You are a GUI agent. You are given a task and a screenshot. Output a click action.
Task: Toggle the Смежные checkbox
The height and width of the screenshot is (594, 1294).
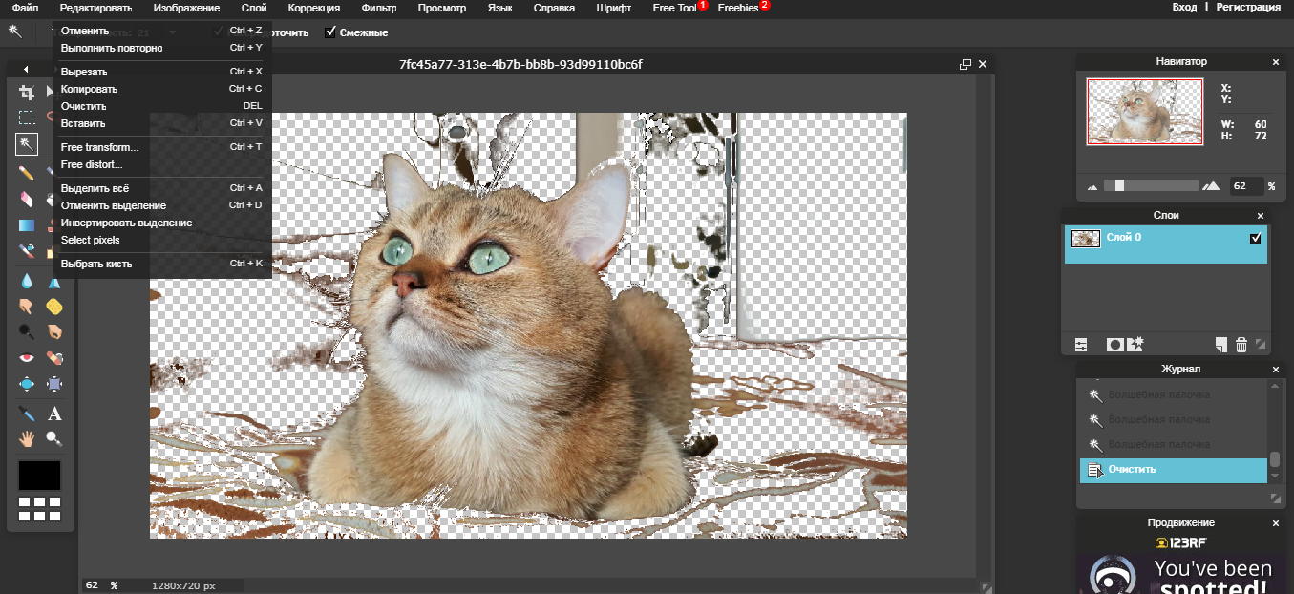coord(330,32)
